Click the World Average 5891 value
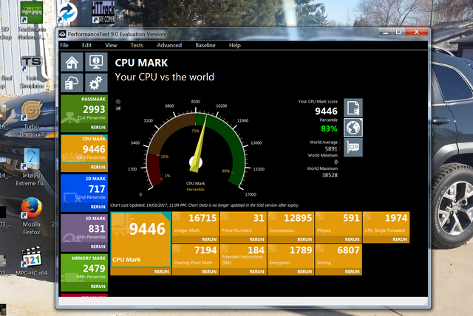The width and height of the screenshot is (473, 316). (331, 149)
